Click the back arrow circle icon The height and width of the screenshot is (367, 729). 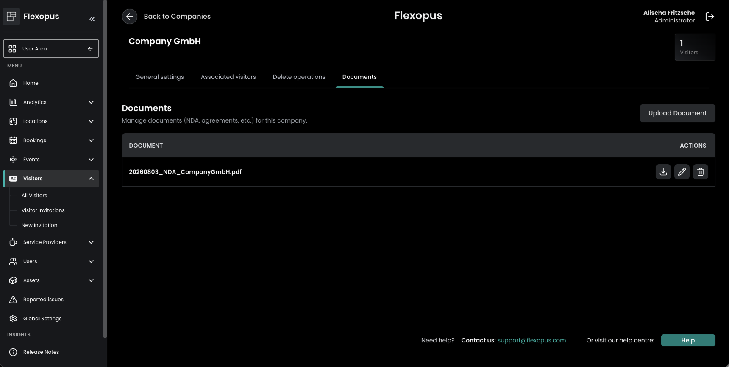tap(130, 17)
